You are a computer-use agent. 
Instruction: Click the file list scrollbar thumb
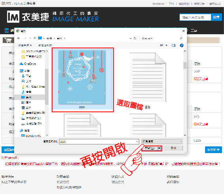185,65
